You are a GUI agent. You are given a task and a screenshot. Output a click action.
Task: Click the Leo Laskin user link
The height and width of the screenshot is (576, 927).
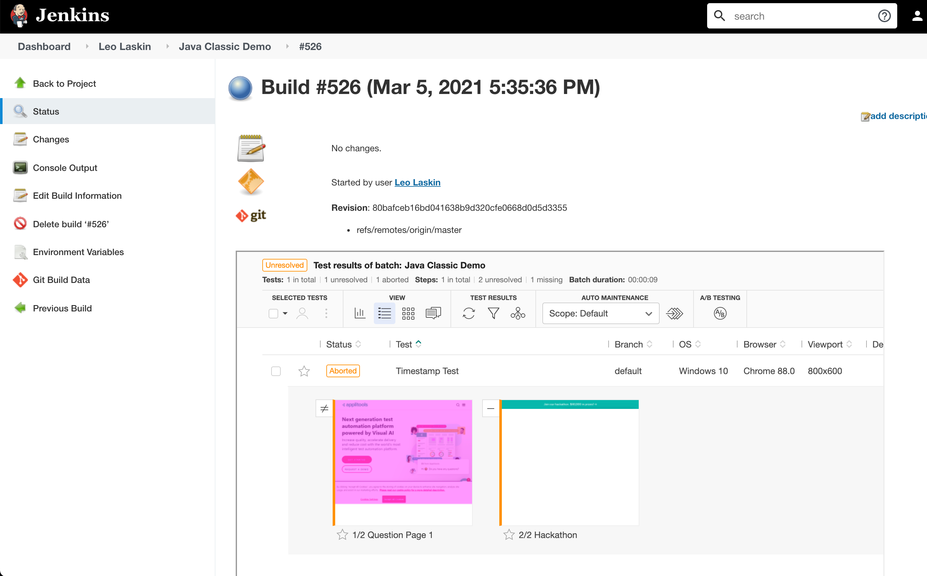tap(417, 183)
